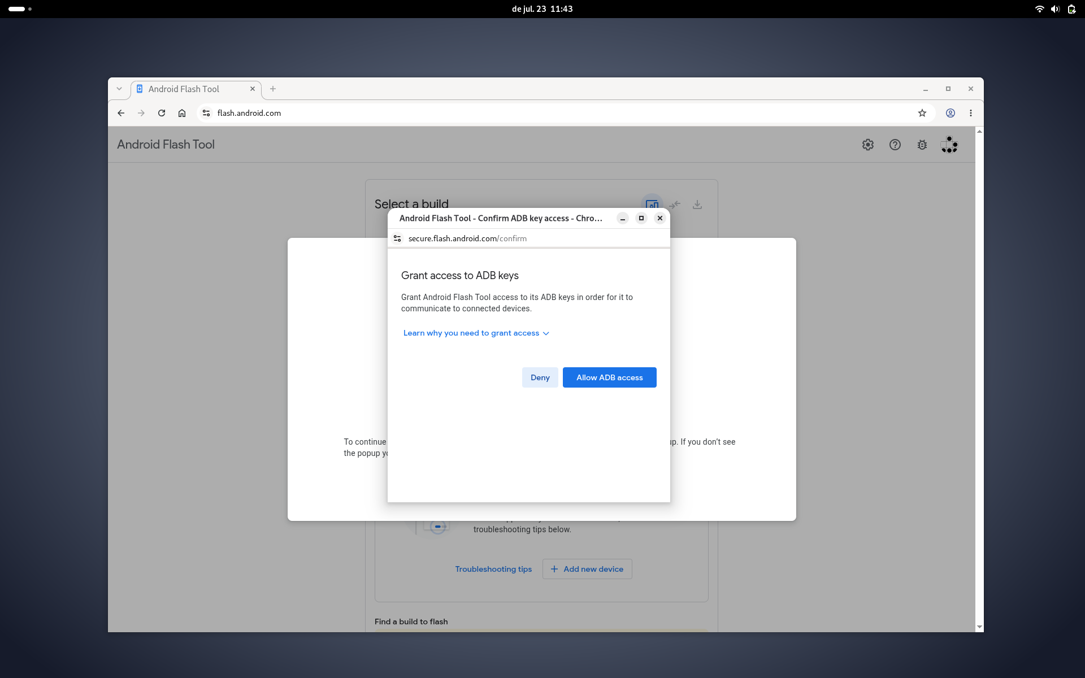The height and width of the screenshot is (678, 1085).
Task: Click the battery status icon
Action: tap(1071, 9)
